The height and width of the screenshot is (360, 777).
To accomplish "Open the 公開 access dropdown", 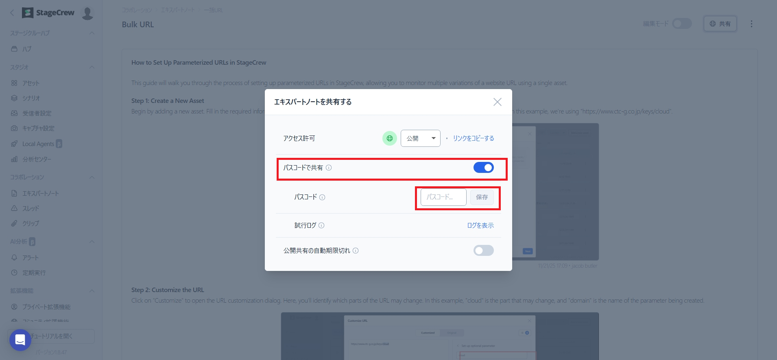I will click(420, 138).
